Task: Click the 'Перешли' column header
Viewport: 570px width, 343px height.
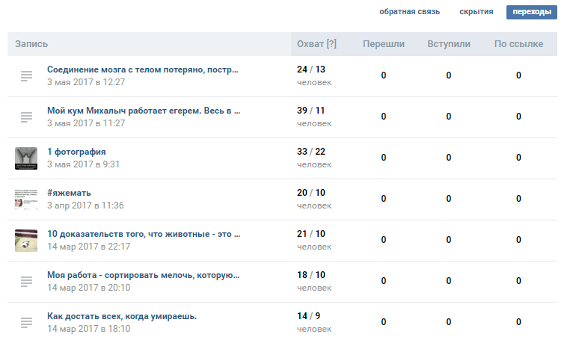Action: [x=383, y=44]
